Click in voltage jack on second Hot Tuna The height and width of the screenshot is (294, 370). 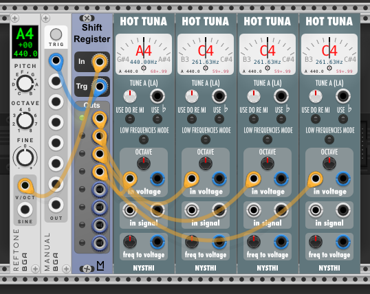click(192, 179)
